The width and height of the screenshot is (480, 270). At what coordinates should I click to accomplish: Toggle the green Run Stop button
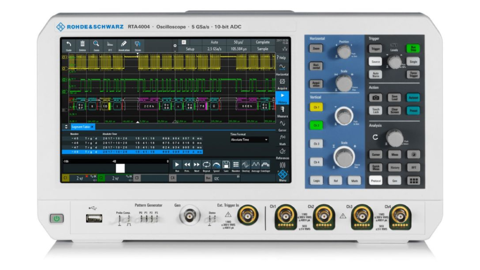[413, 48]
